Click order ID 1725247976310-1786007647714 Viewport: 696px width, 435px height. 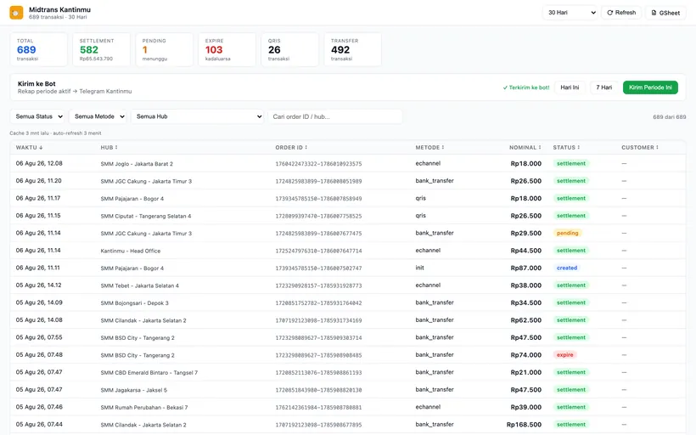(x=318, y=251)
